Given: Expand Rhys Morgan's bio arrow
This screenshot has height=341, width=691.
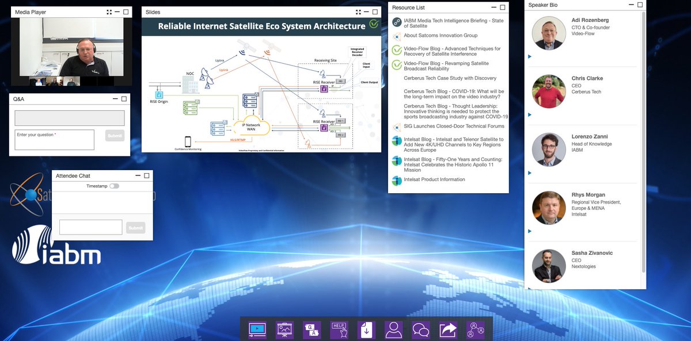Looking at the screenshot, I should pyautogui.click(x=530, y=231).
